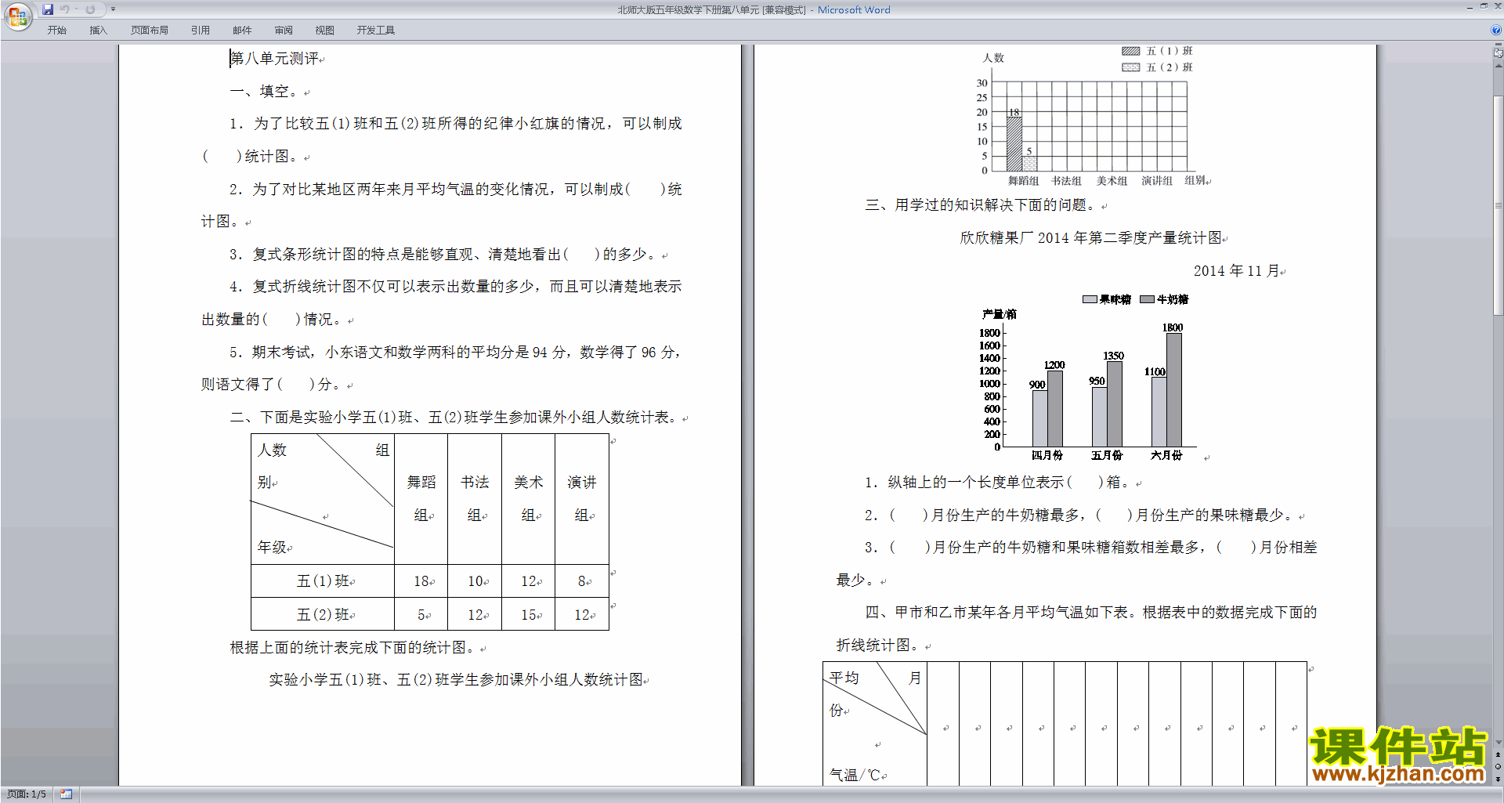Expand Customize Quick Access Toolbar menu
1504x803 pixels.
113,9
